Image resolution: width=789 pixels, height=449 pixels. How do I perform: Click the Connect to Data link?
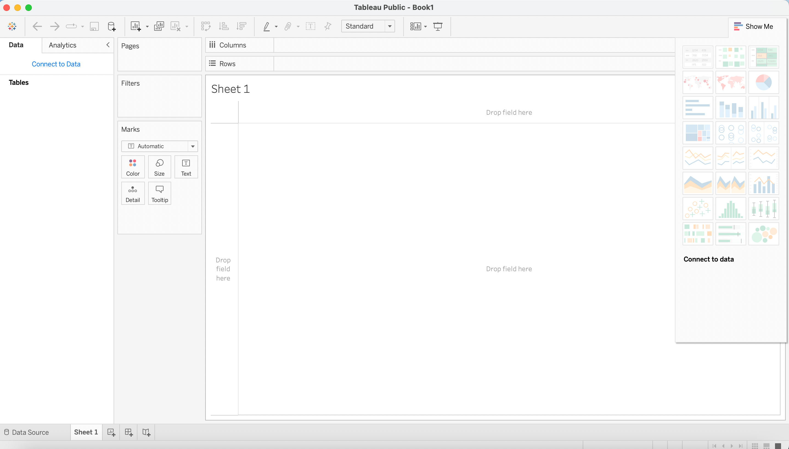pyautogui.click(x=56, y=64)
